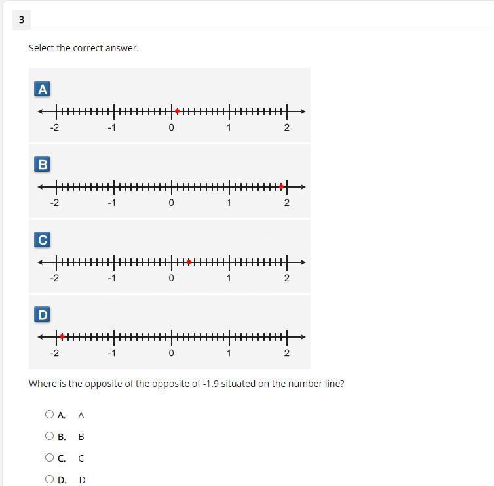The width and height of the screenshot is (494, 486).
Task: Click the blue D label icon
Action: pos(42,314)
